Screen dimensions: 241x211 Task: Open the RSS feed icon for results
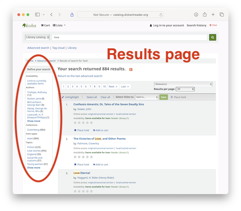(x=131, y=70)
